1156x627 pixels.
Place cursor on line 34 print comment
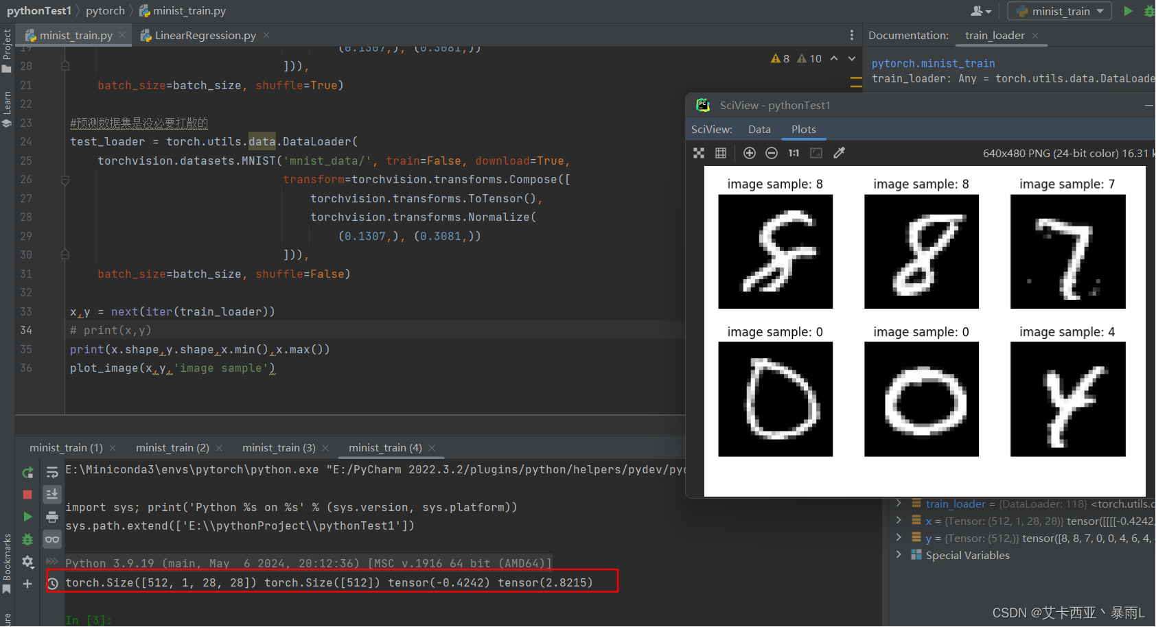[111, 331]
